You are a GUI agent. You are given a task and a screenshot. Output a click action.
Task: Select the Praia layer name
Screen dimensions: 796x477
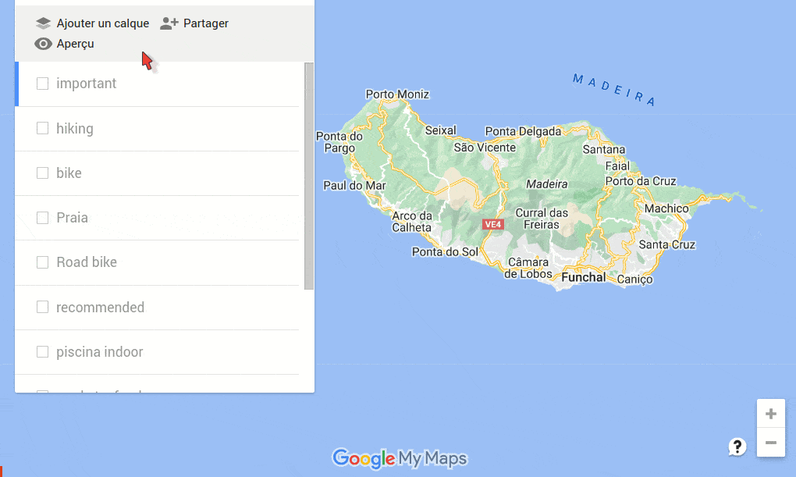point(72,217)
